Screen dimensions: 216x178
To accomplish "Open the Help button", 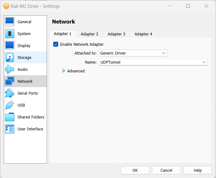I will 198,170.
